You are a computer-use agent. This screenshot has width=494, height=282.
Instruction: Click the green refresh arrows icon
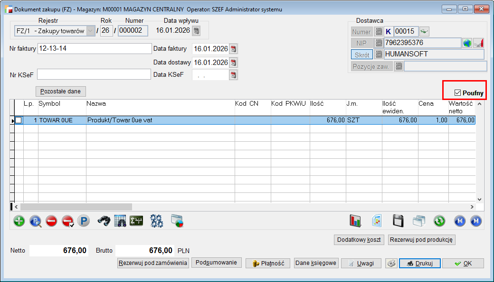[439, 221]
